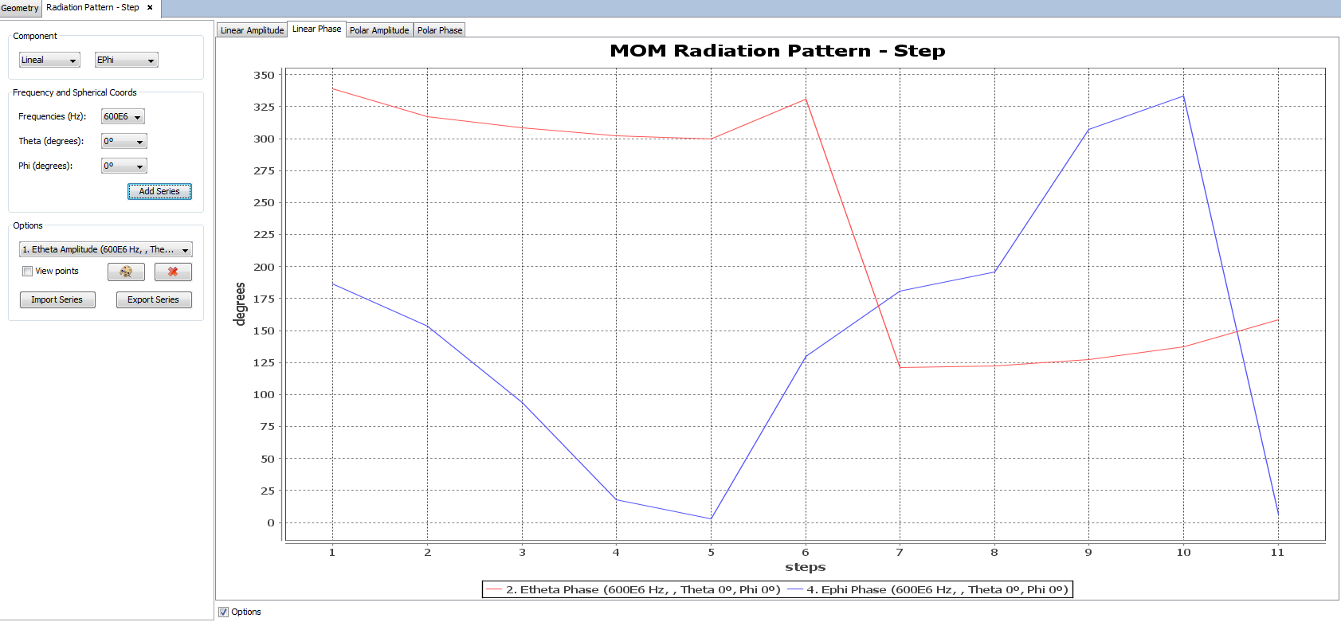Open the Frequencies 600E6 dropdown

point(123,117)
